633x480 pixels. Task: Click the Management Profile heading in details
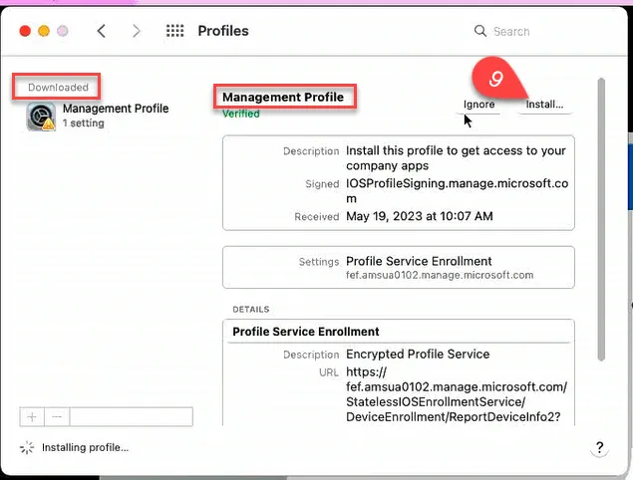point(283,98)
